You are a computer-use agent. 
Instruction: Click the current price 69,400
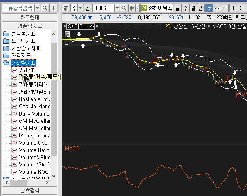click(79, 17)
